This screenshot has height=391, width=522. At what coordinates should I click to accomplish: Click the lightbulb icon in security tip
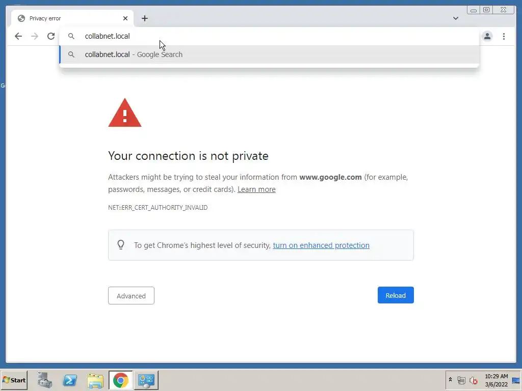(121, 245)
